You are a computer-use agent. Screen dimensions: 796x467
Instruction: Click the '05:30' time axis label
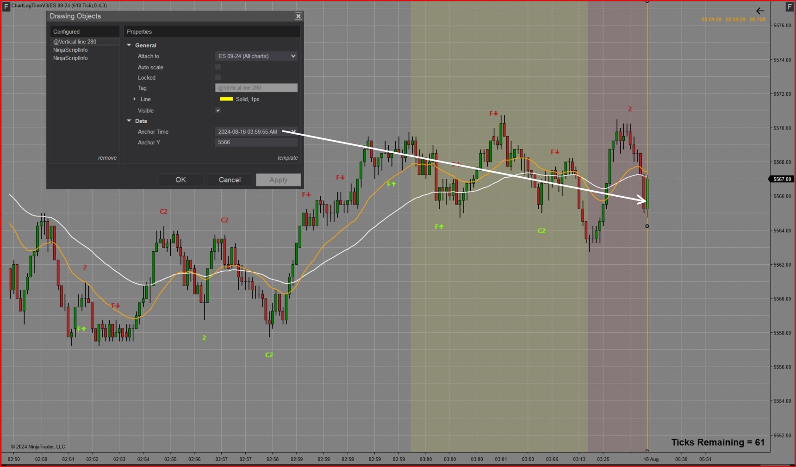pyautogui.click(x=681, y=459)
